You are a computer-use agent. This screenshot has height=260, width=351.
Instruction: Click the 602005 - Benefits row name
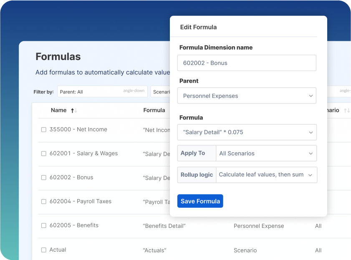pyautogui.click(x=74, y=225)
